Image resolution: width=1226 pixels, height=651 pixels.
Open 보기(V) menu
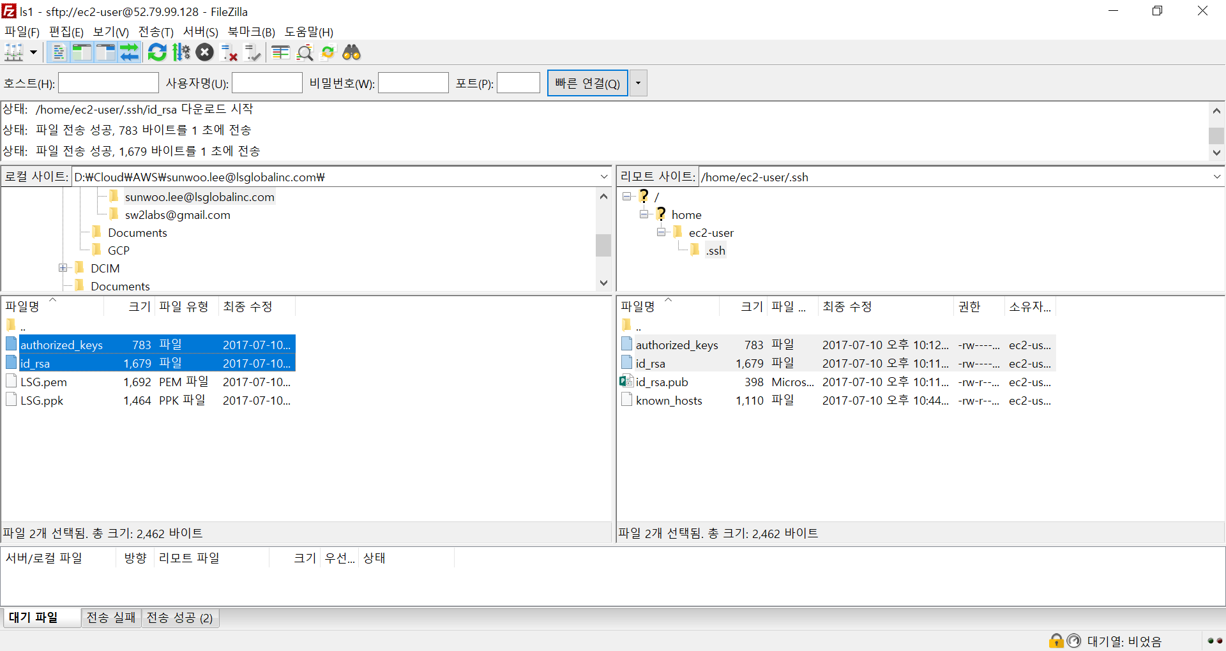111,32
